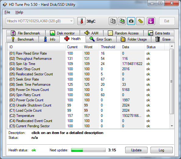Click the Next update progress bar
This screenshot has height=159, width=181.
88,150
